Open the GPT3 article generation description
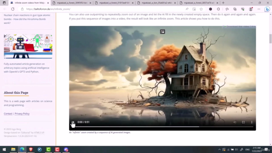This screenshot has width=272, height=153. click(26, 68)
